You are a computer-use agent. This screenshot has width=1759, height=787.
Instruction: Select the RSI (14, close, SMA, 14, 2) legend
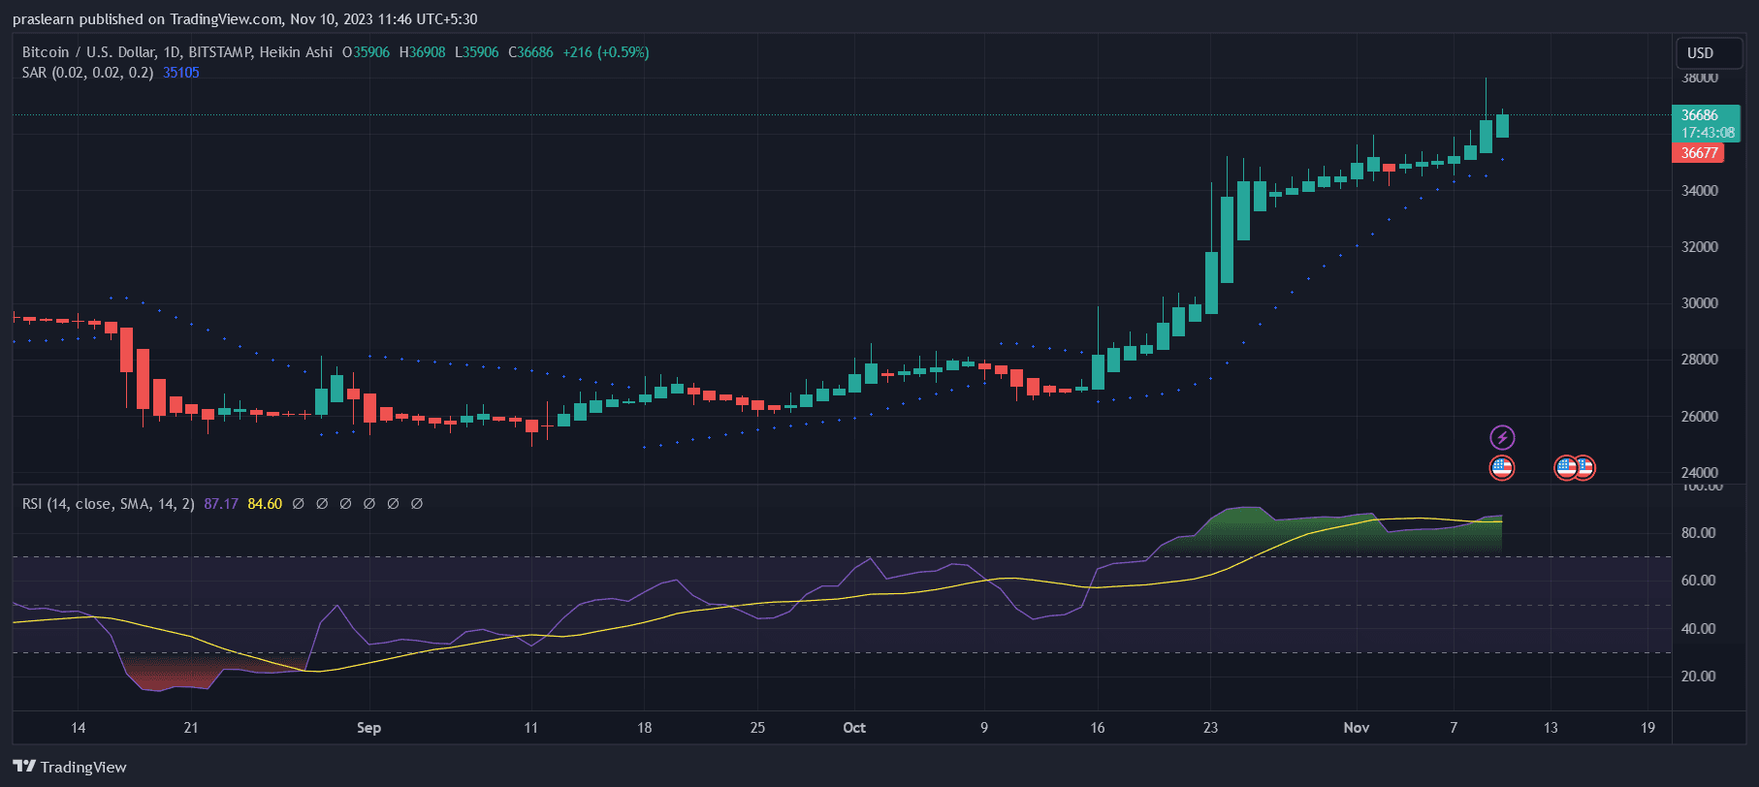pyautogui.click(x=108, y=504)
